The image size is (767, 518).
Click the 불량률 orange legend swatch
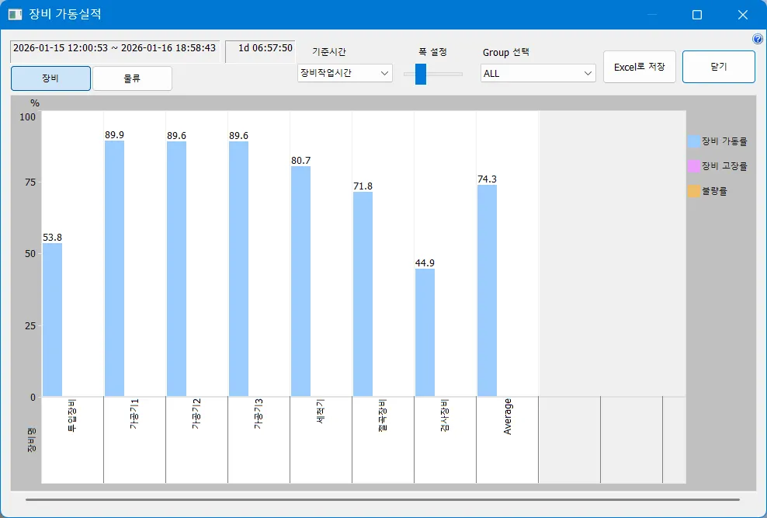pos(694,191)
